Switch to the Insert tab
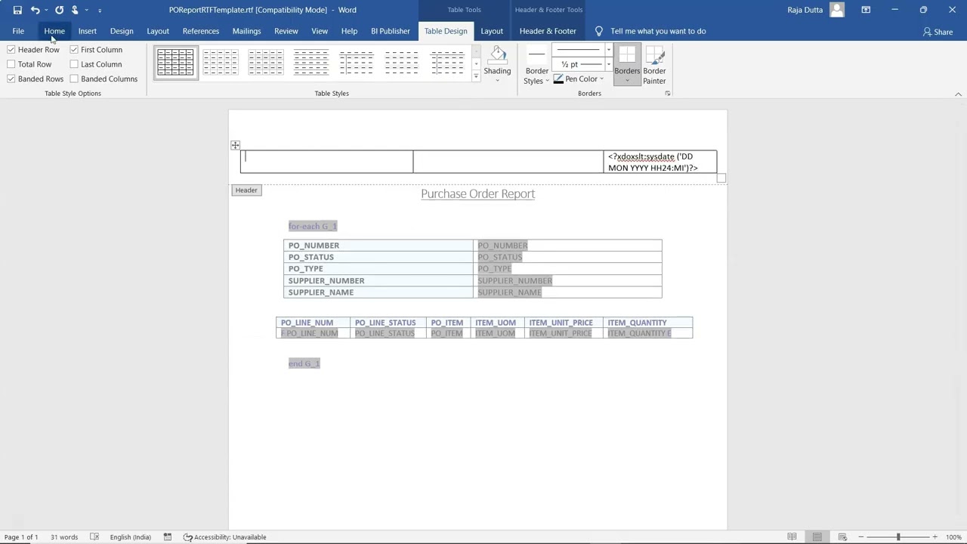The height and width of the screenshot is (544, 967). click(x=87, y=31)
